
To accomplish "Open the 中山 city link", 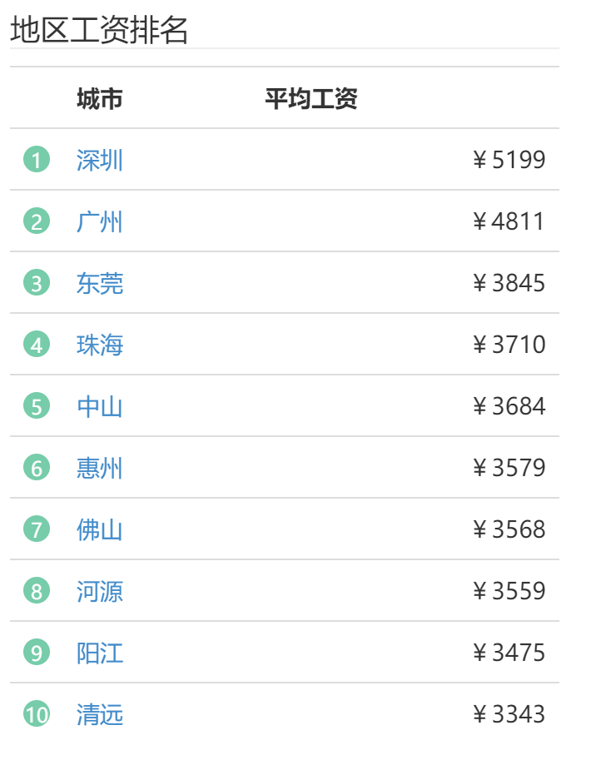I will click(x=100, y=406).
